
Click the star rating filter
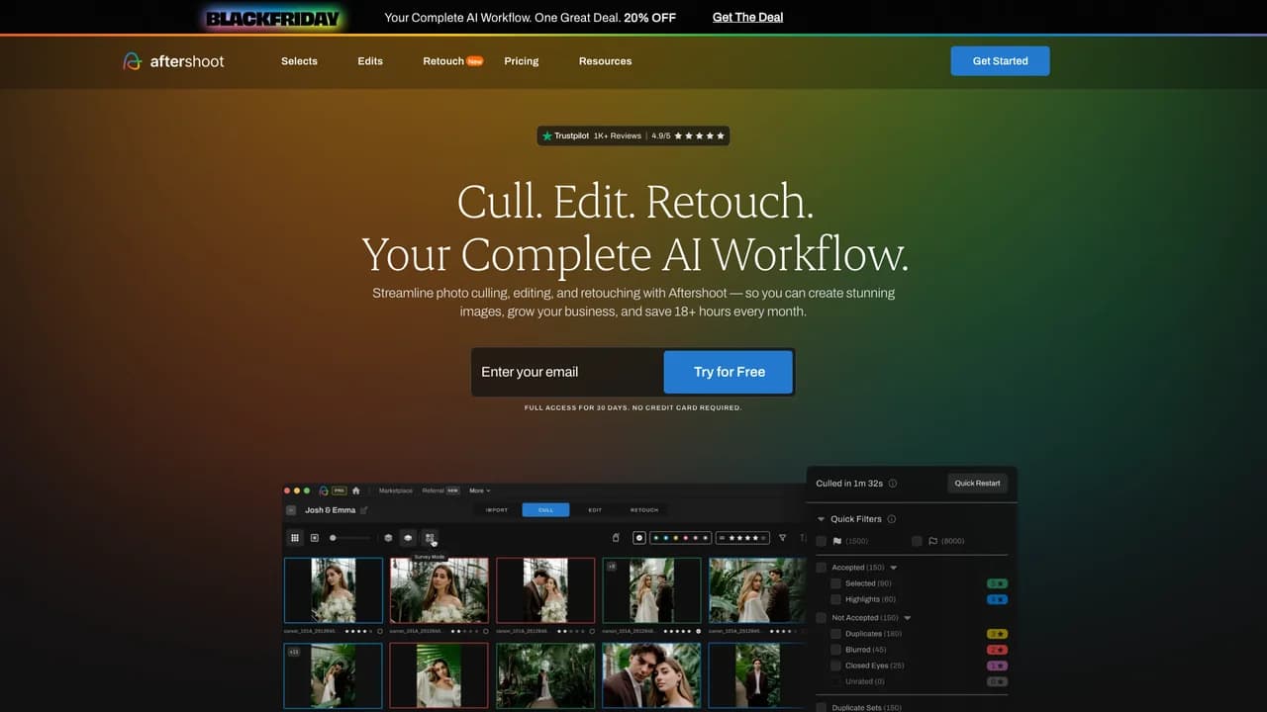click(x=742, y=538)
